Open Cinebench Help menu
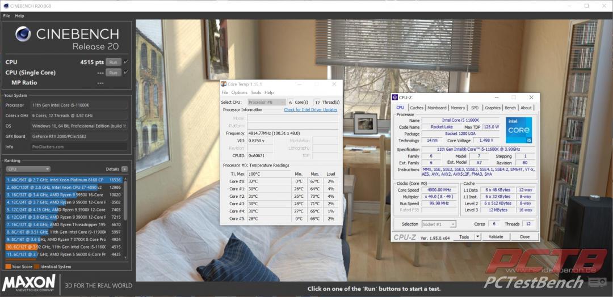This screenshot has width=613, height=297. pos(19,16)
